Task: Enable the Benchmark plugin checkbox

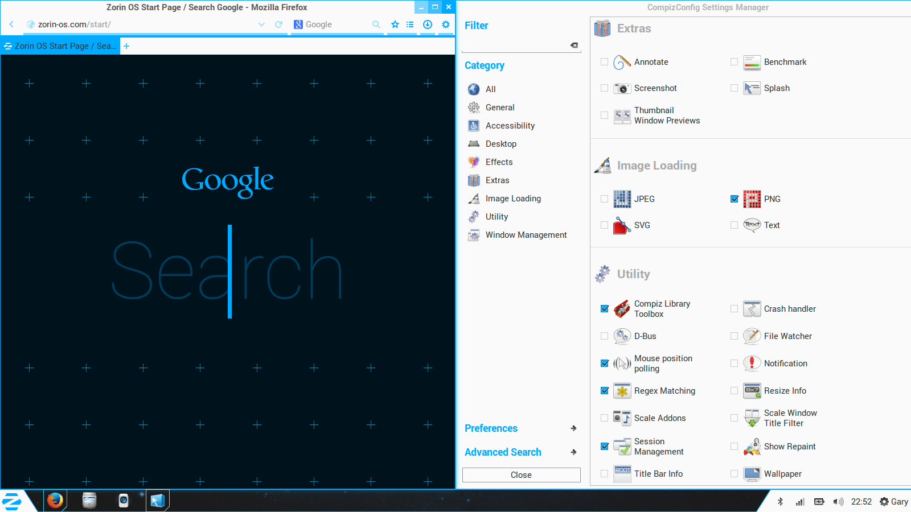Action: 734,62
